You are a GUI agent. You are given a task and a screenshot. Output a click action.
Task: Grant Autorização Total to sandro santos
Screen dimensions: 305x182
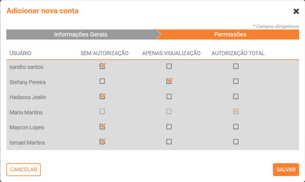click(236, 66)
